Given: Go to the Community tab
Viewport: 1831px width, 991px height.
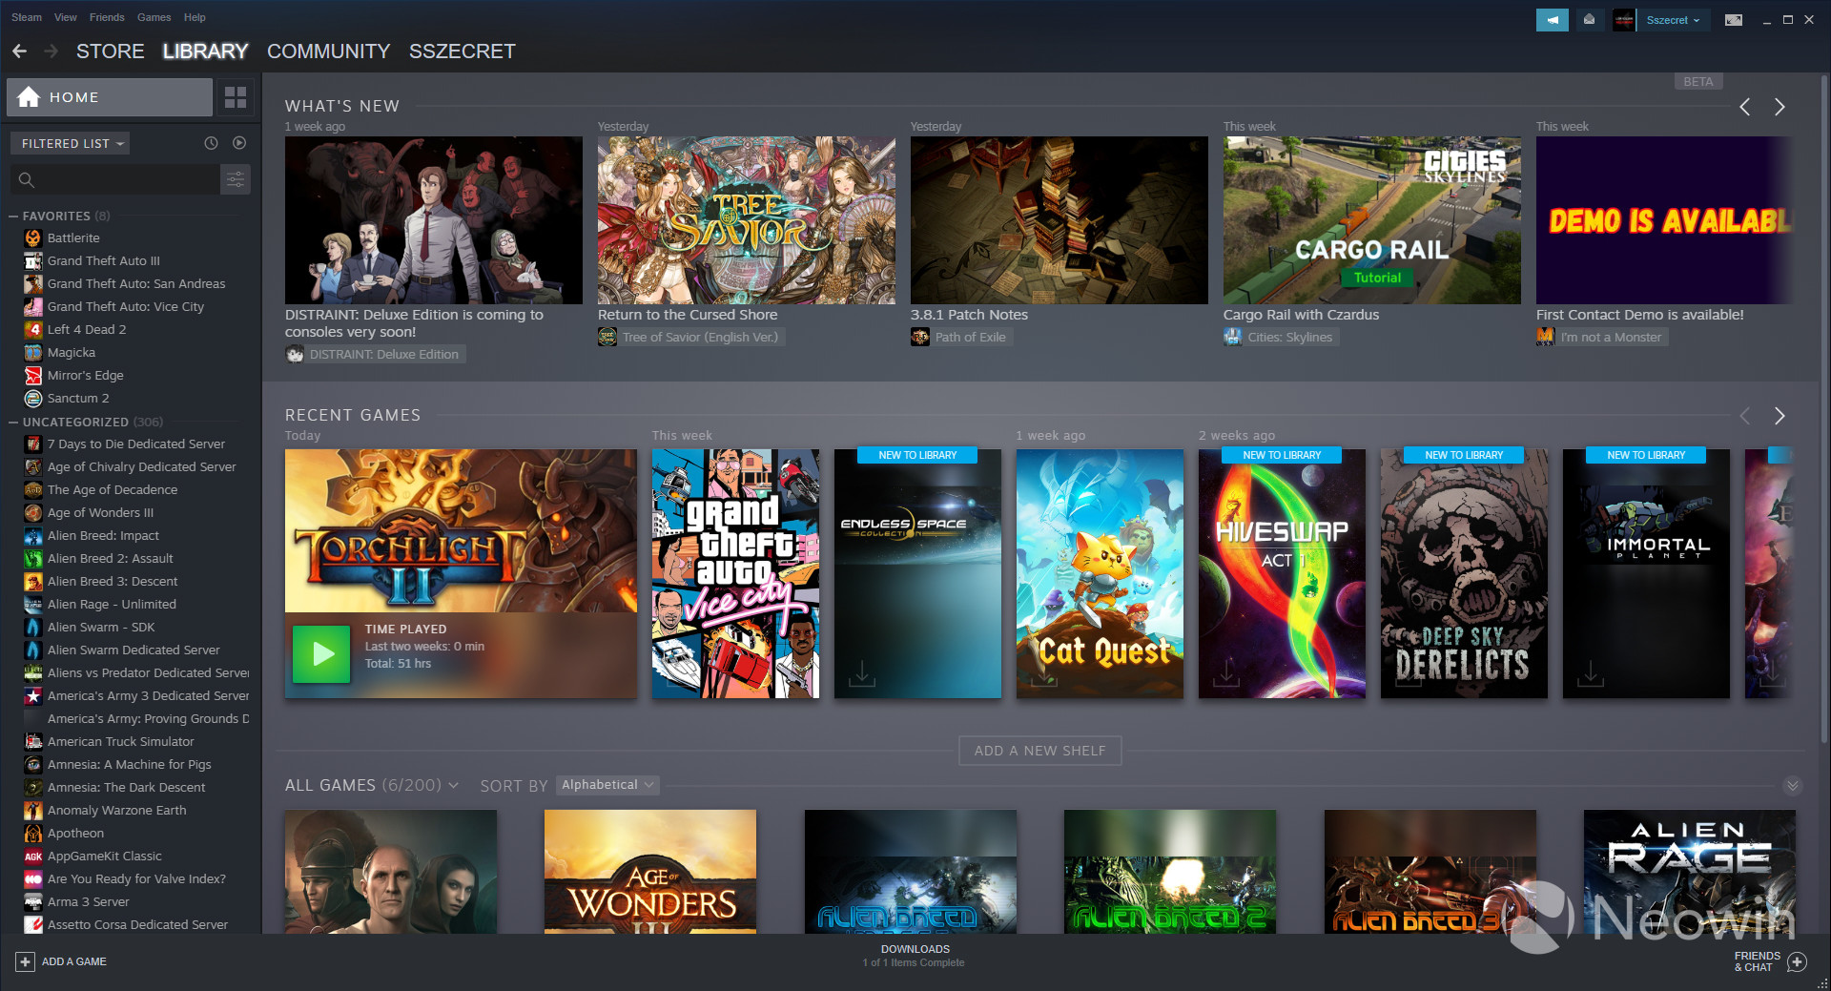Looking at the screenshot, I should (329, 52).
